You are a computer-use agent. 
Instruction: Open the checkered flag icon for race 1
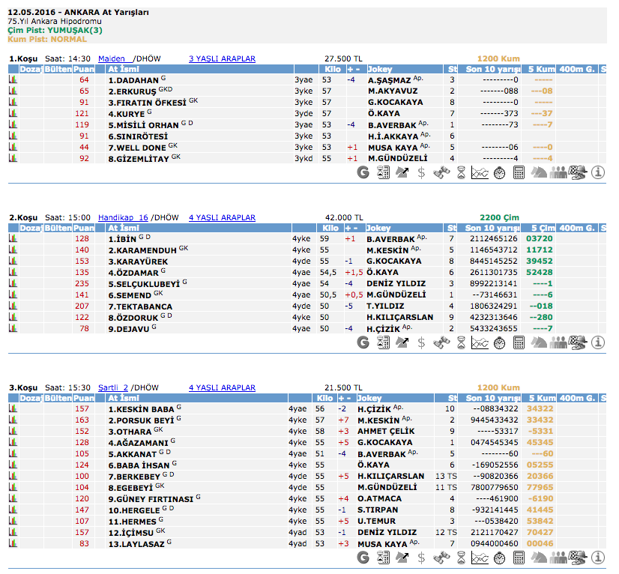click(578, 173)
